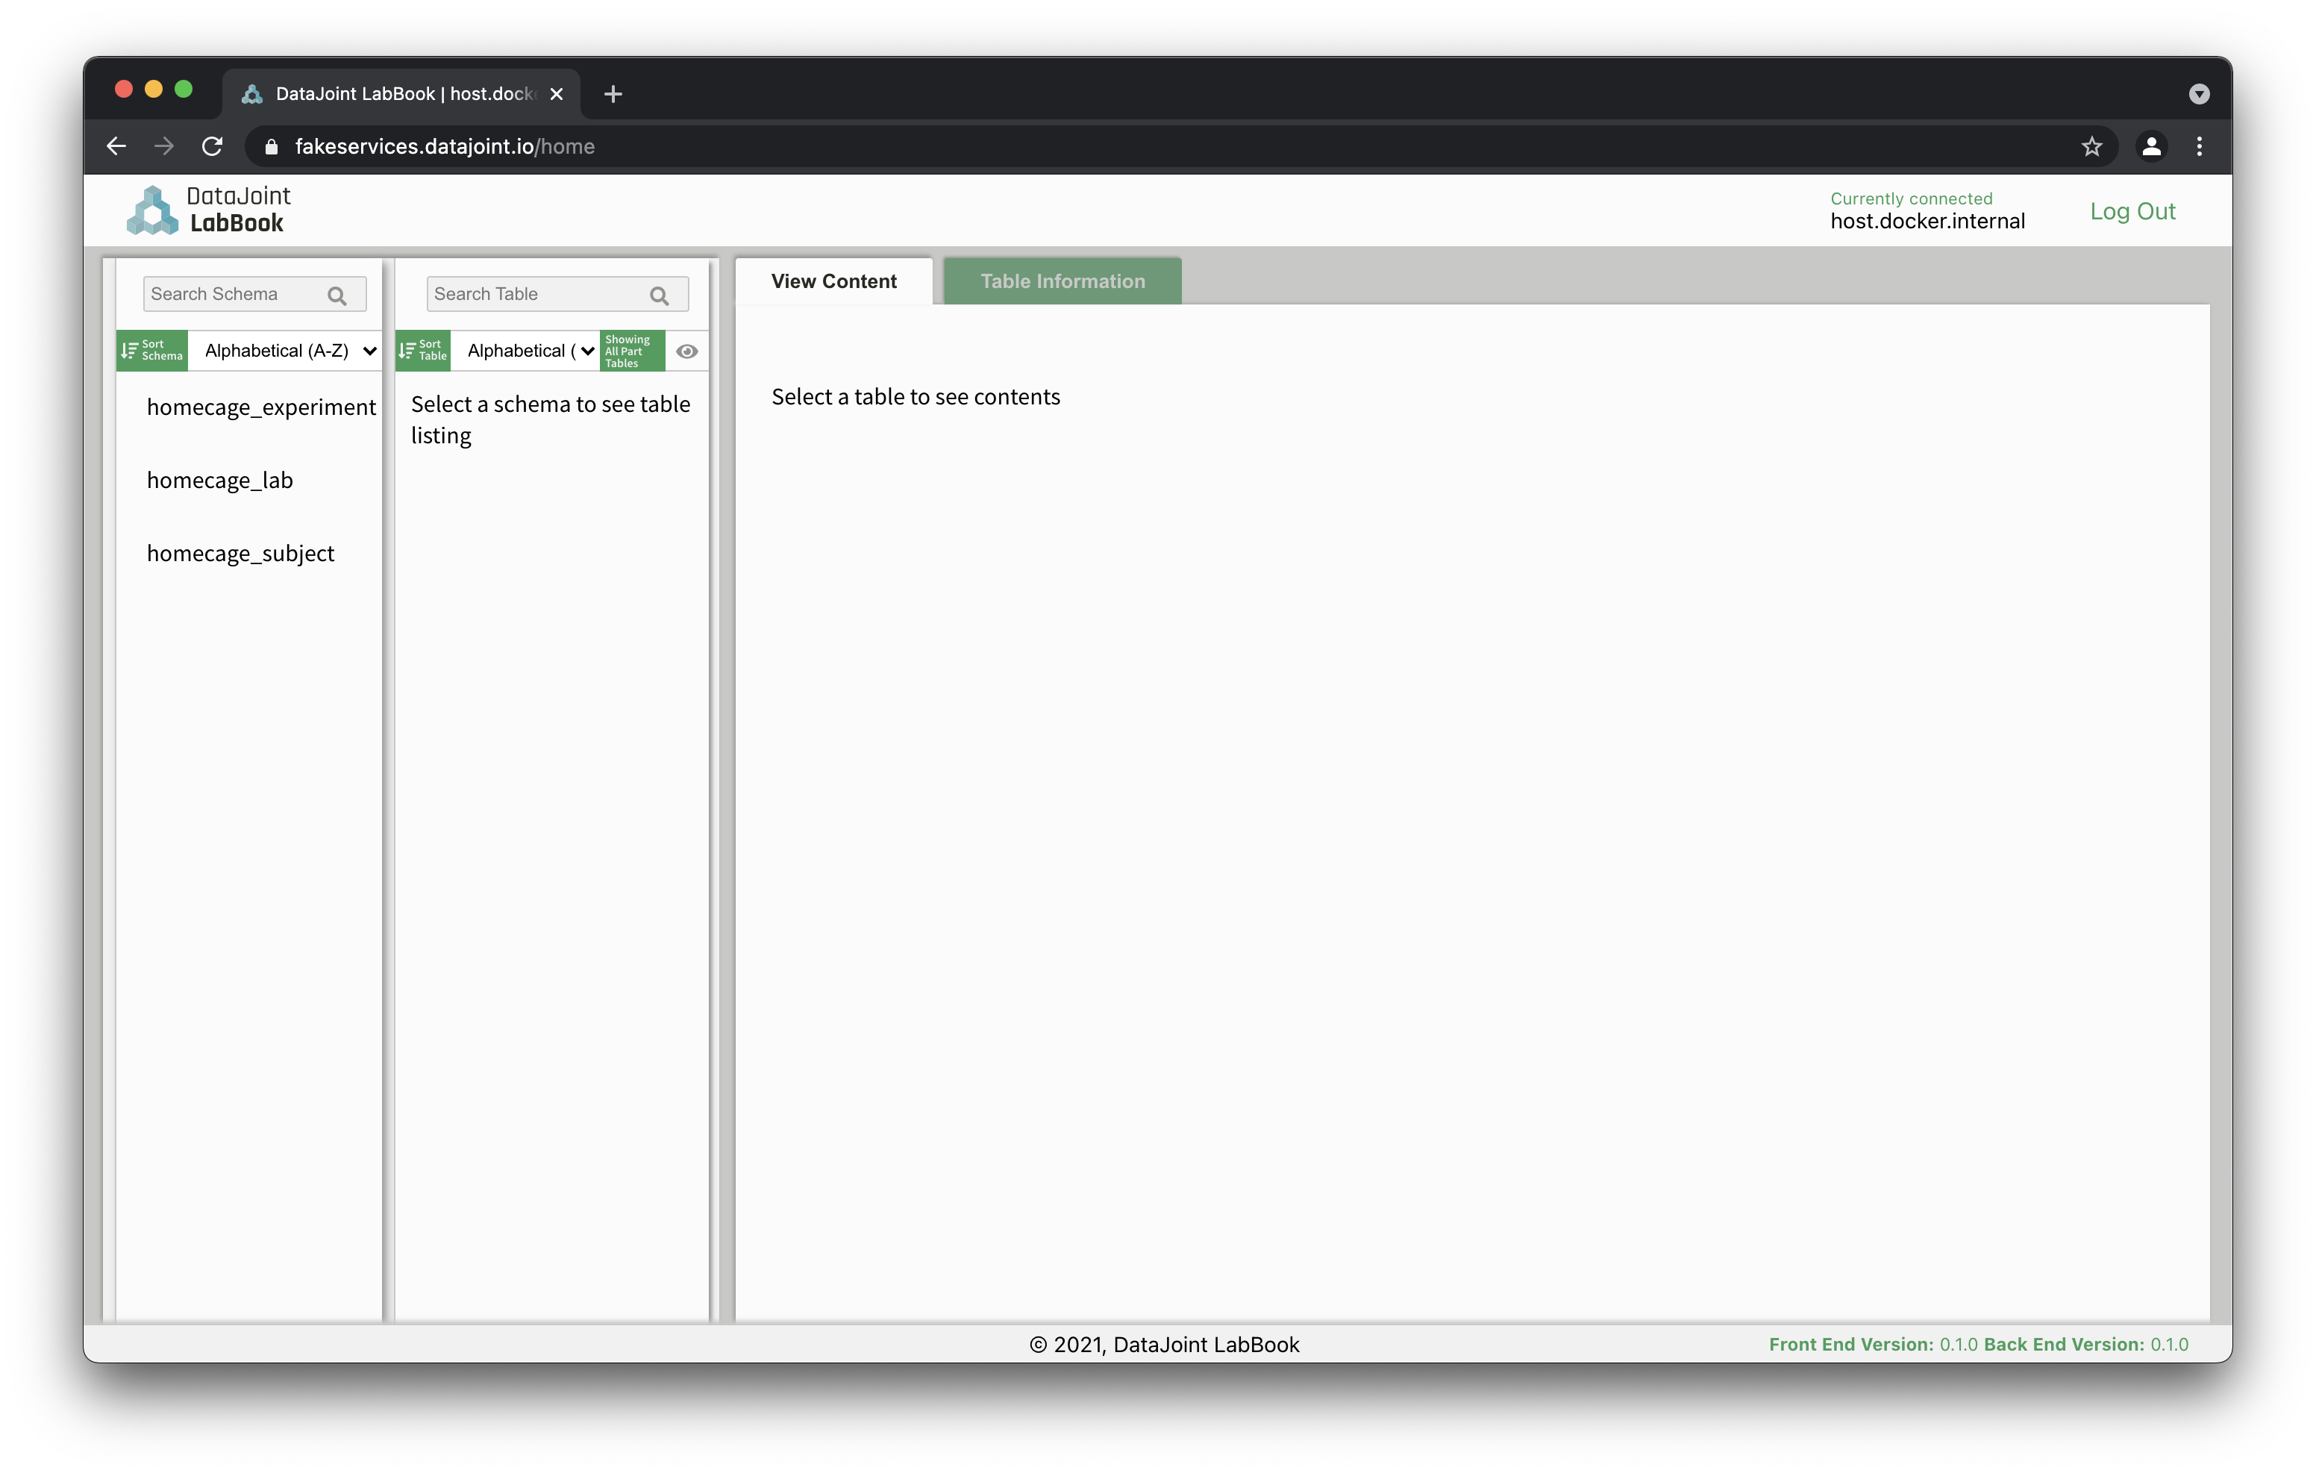The height and width of the screenshot is (1473, 2316).
Task: Click the Search Schema magnifier icon
Action: [x=337, y=295]
